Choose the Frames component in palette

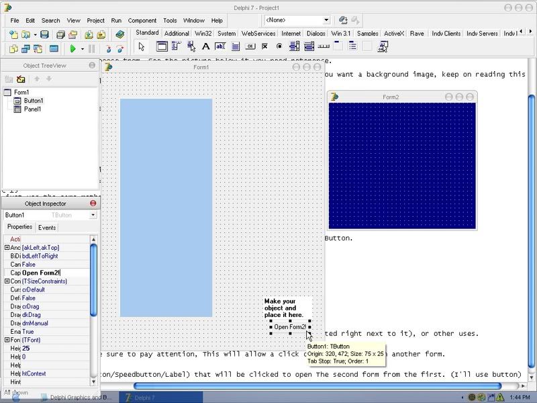pyautogui.click(x=162, y=46)
